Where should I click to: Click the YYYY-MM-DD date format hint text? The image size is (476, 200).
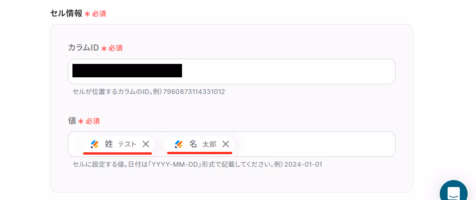[197, 165]
